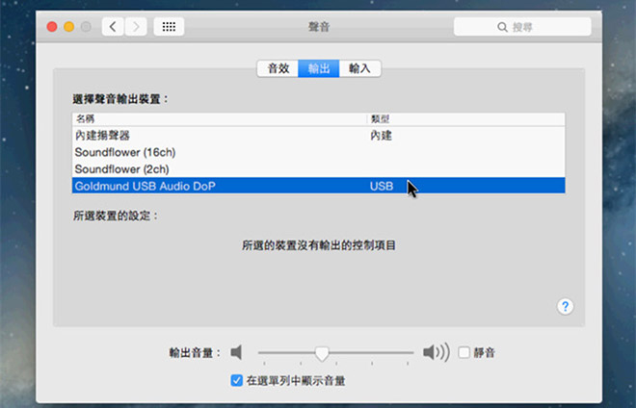Click the low volume speaker icon

(x=236, y=352)
